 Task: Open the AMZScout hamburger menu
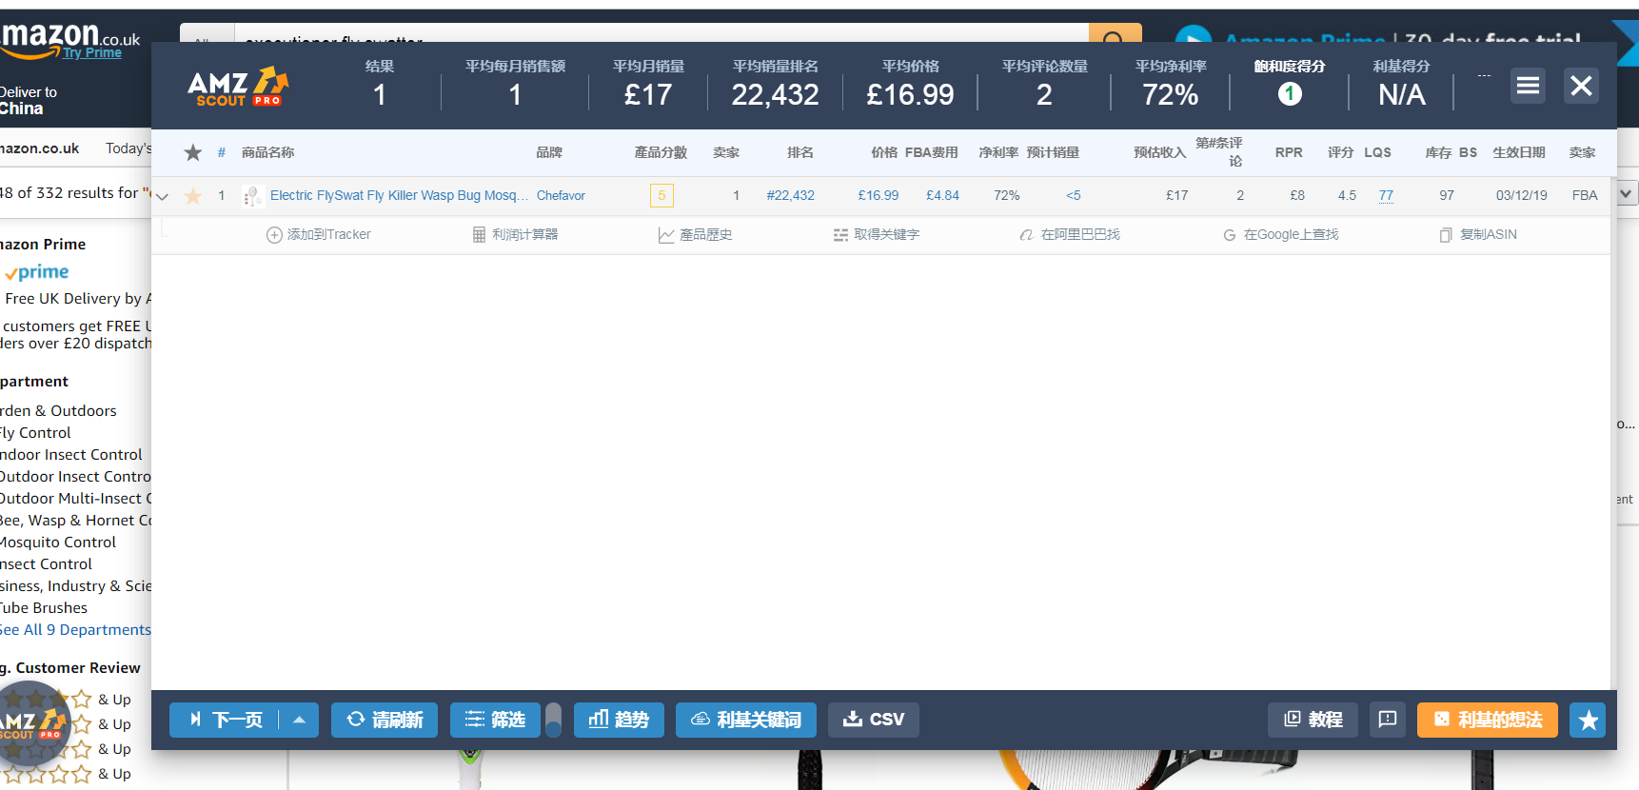pos(1528,87)
